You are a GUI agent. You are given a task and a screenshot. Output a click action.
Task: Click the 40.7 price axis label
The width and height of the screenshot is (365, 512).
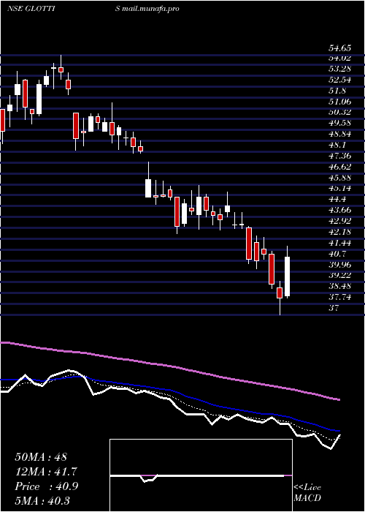coord(337,253)
